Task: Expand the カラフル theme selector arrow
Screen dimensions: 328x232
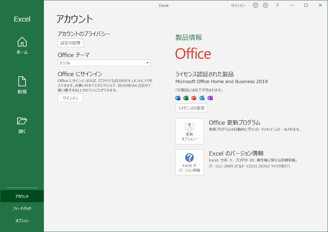Action: coord(147,63)
